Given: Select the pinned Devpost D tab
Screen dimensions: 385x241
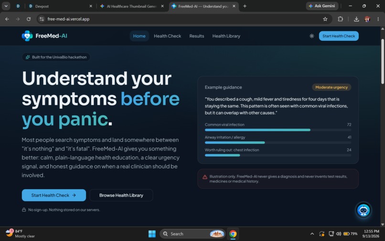Looking at the screenshot, I should click(x=18, y=6).
